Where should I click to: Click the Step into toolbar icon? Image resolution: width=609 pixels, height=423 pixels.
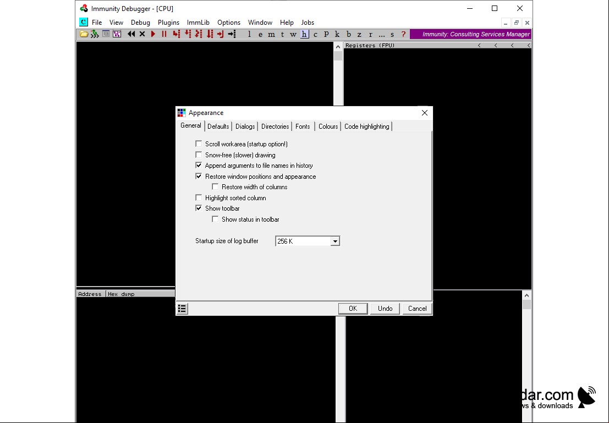pos(177,34)
